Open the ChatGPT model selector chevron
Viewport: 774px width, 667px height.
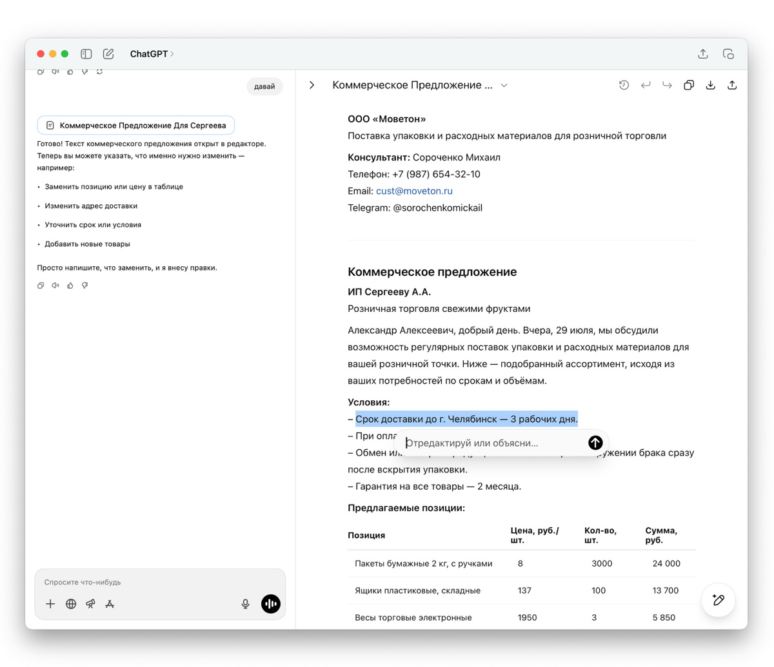[x=172, y=53]
